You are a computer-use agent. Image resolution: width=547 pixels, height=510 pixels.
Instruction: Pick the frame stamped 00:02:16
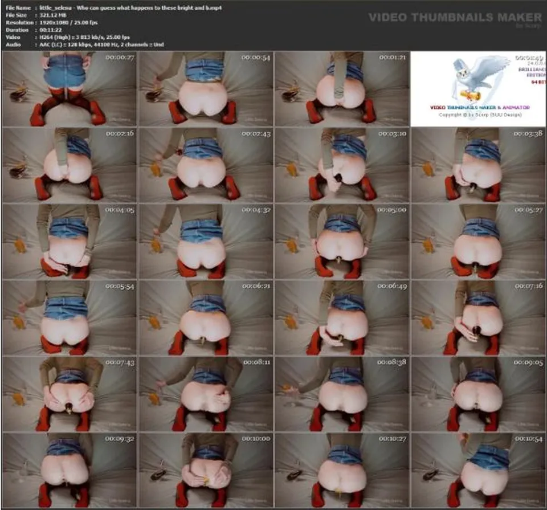(x=69, y=165)
